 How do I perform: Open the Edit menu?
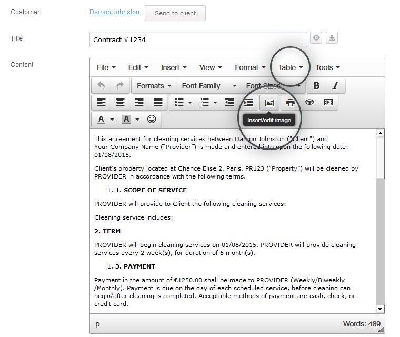pyautogui.click(x=138, y=67)
